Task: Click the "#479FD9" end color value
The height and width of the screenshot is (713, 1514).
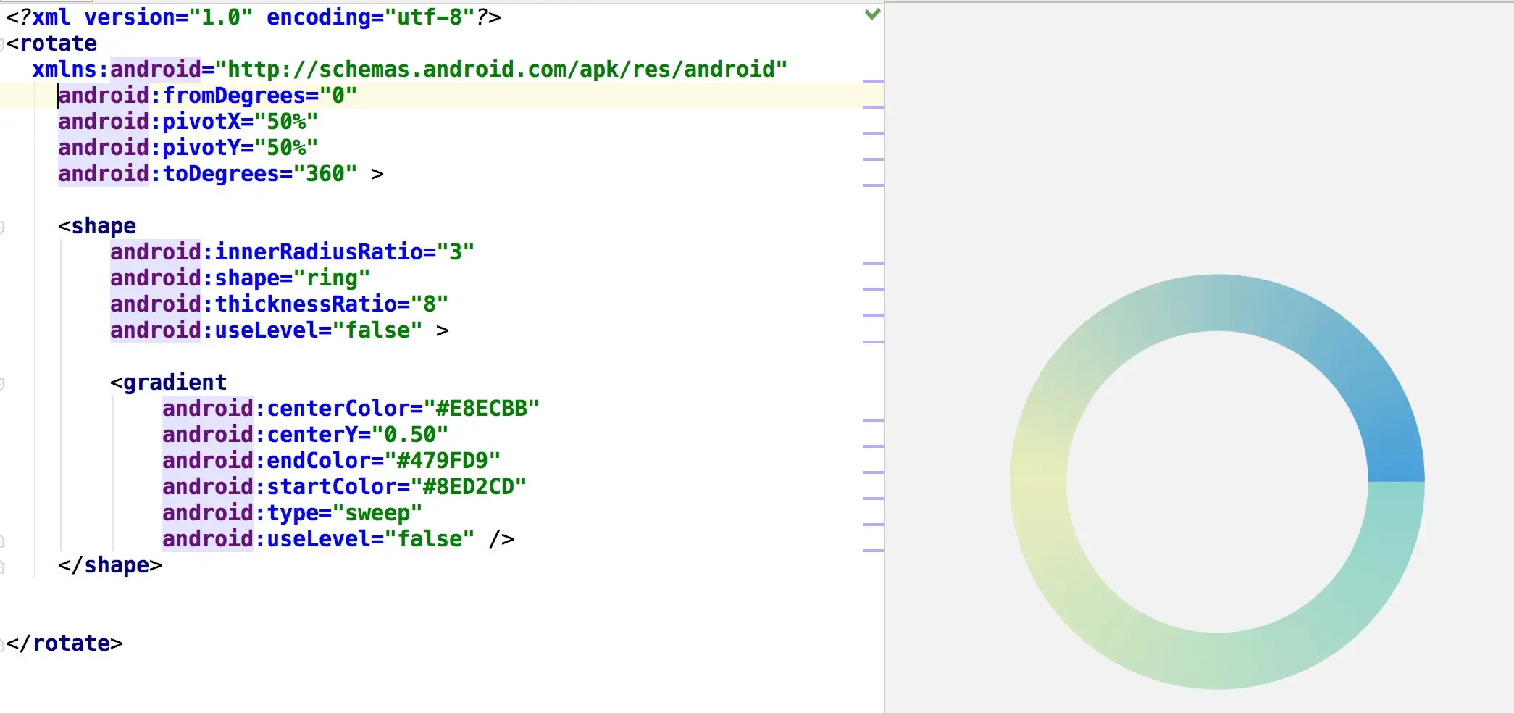Action: [443, 461]
